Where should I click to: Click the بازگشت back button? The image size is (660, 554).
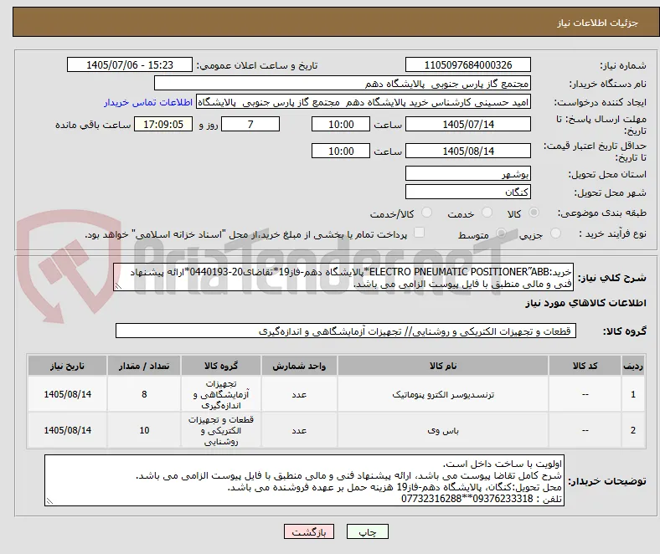pos(309,531)
